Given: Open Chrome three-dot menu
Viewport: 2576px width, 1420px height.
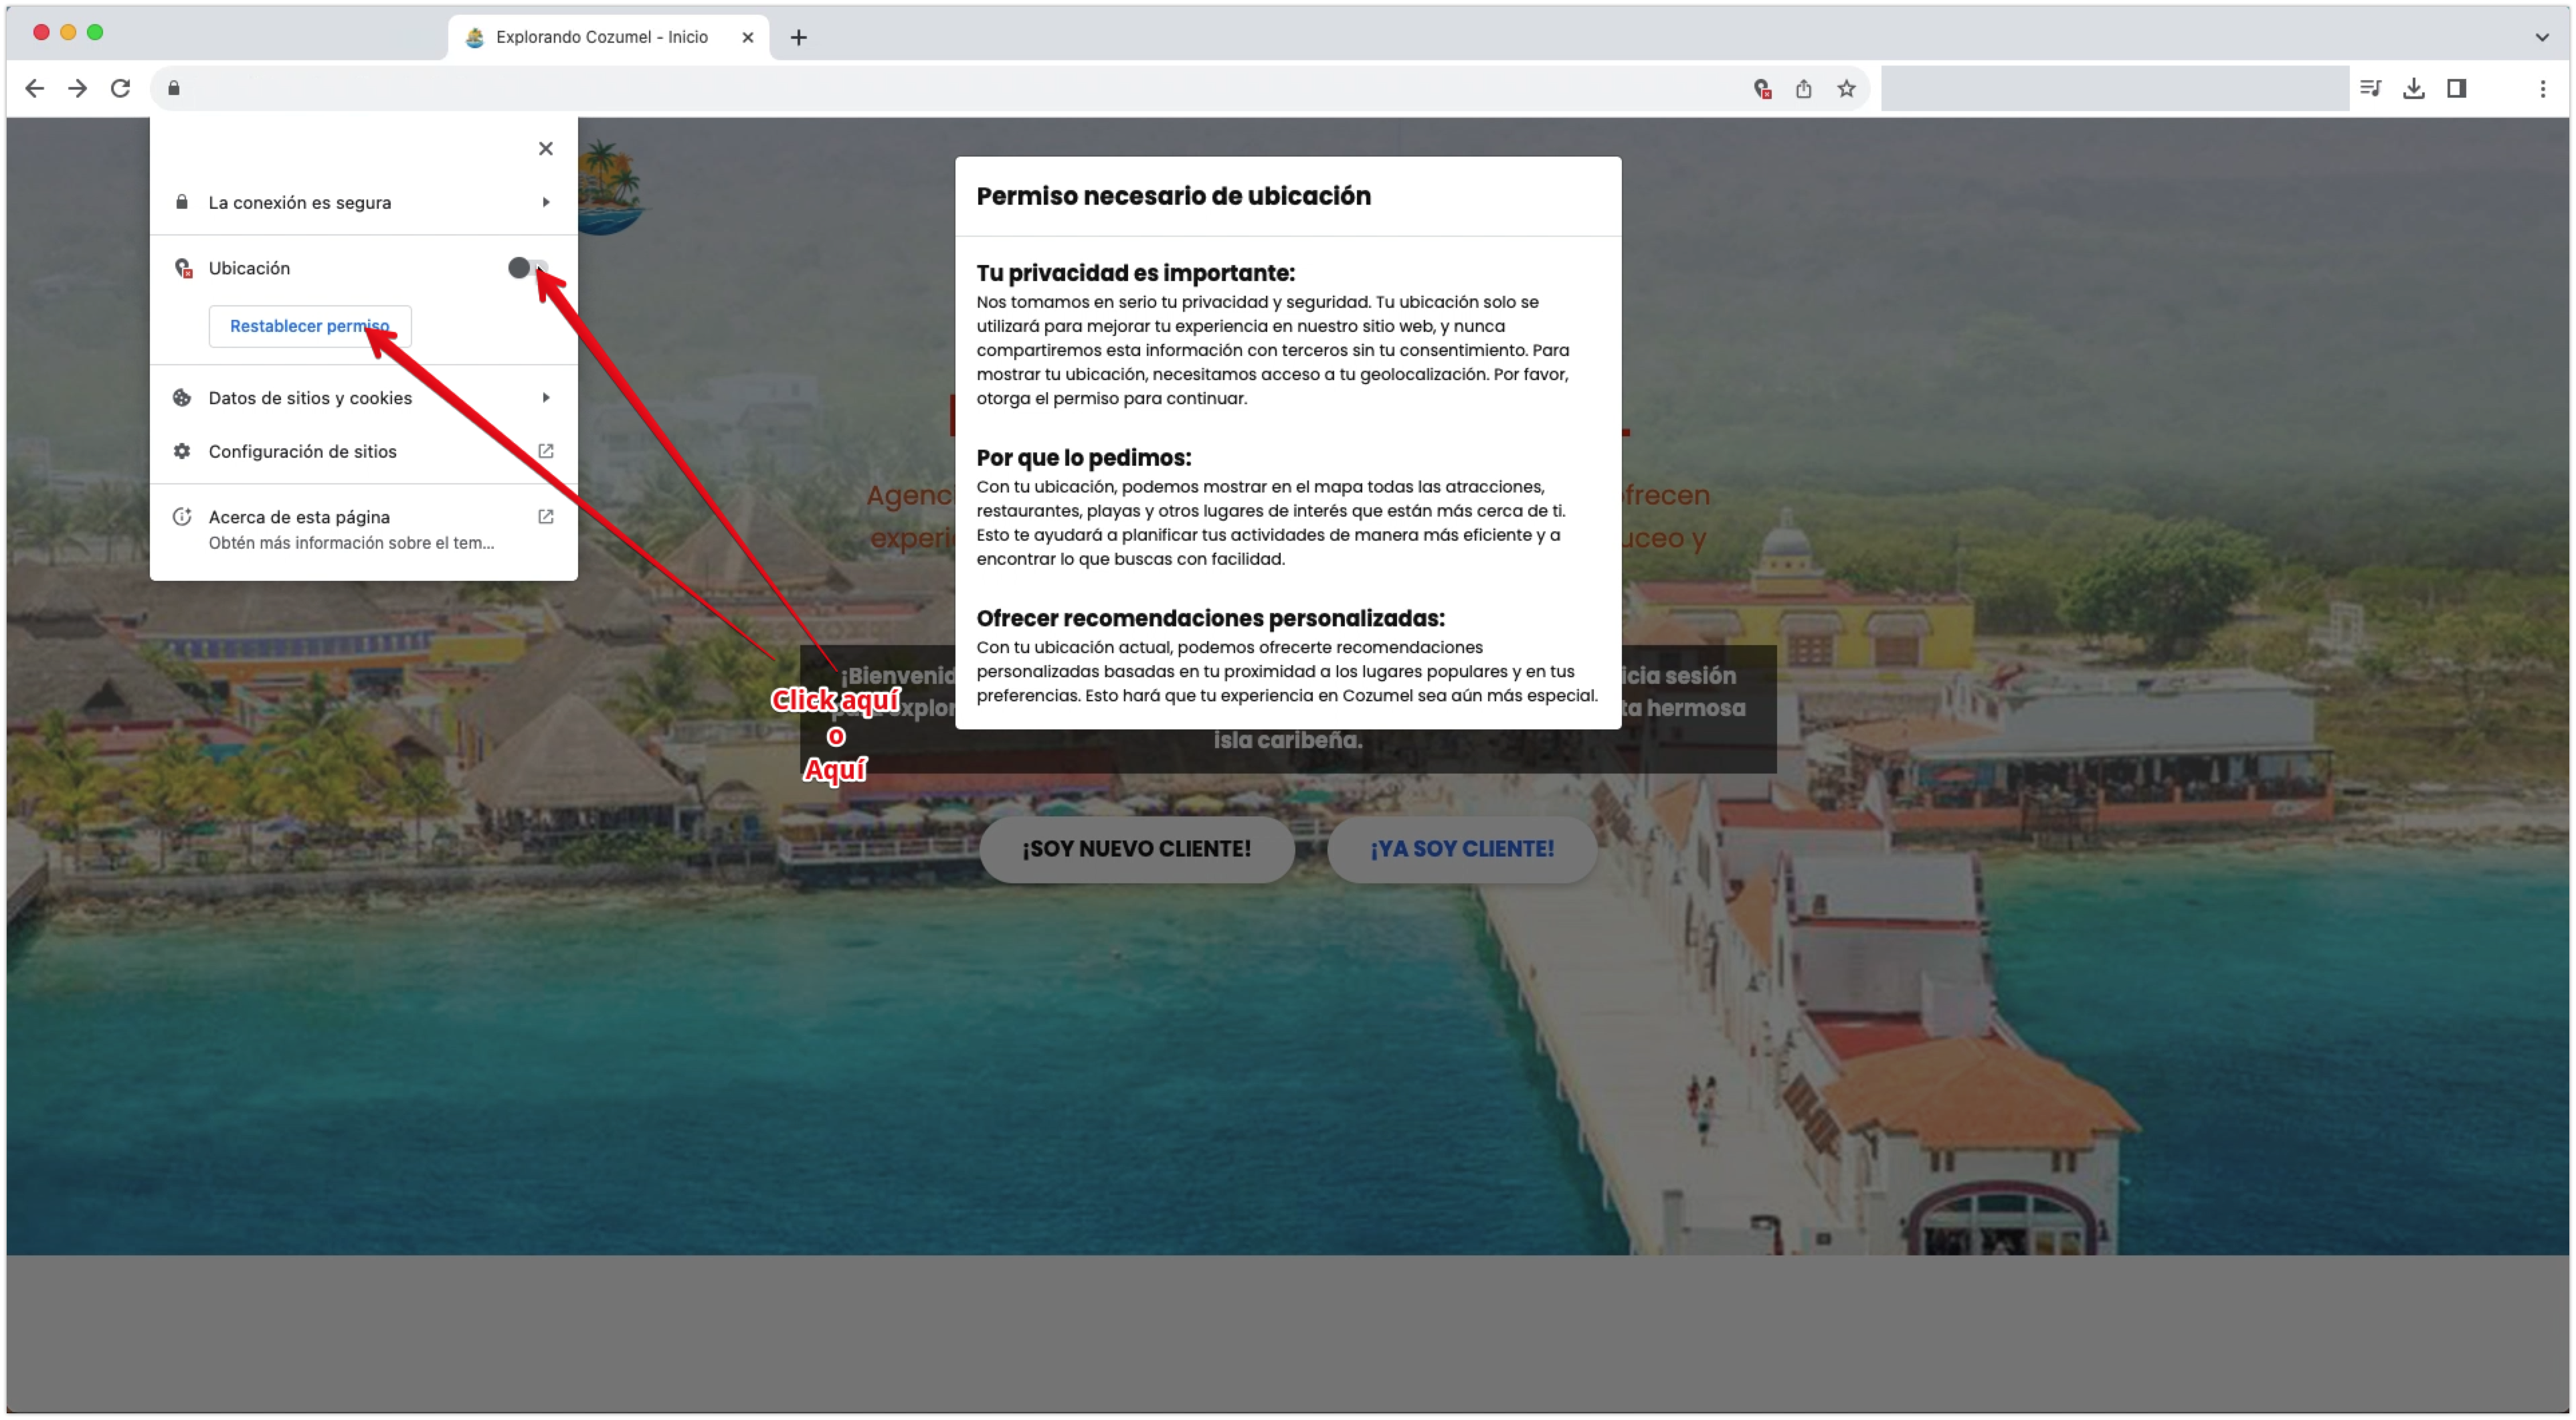Looking at the screenshot, I should click(x=2542, y=89).
